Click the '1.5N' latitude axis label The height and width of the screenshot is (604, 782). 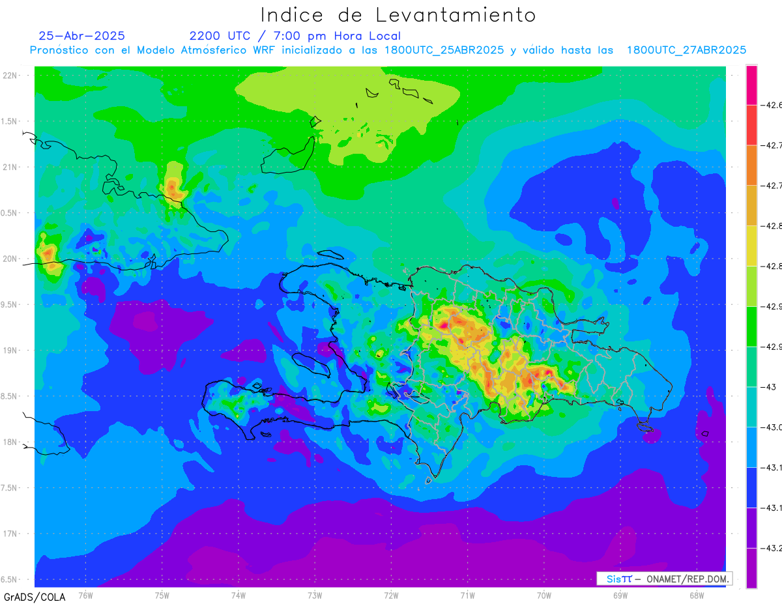click(10, 121)
